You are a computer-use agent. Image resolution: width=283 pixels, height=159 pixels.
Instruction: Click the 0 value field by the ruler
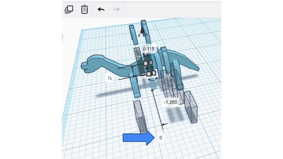[161, 138]
